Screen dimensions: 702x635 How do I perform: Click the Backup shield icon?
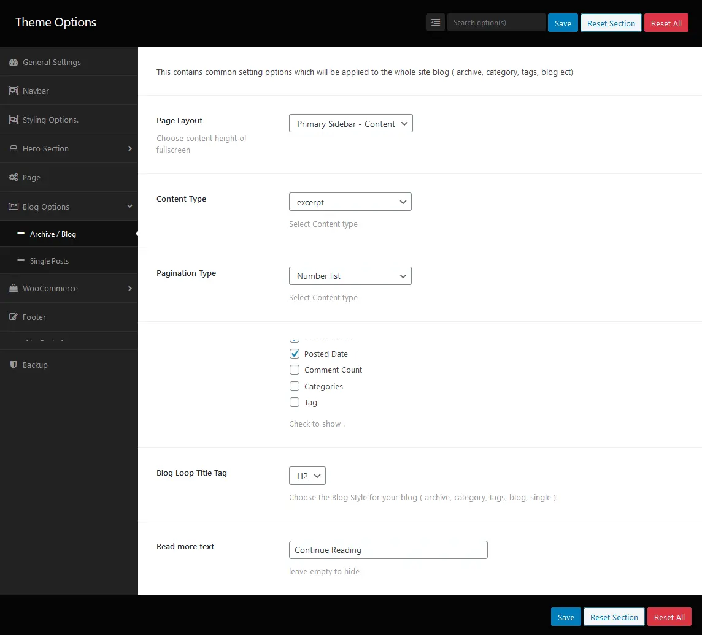click(x=13, y=365)
